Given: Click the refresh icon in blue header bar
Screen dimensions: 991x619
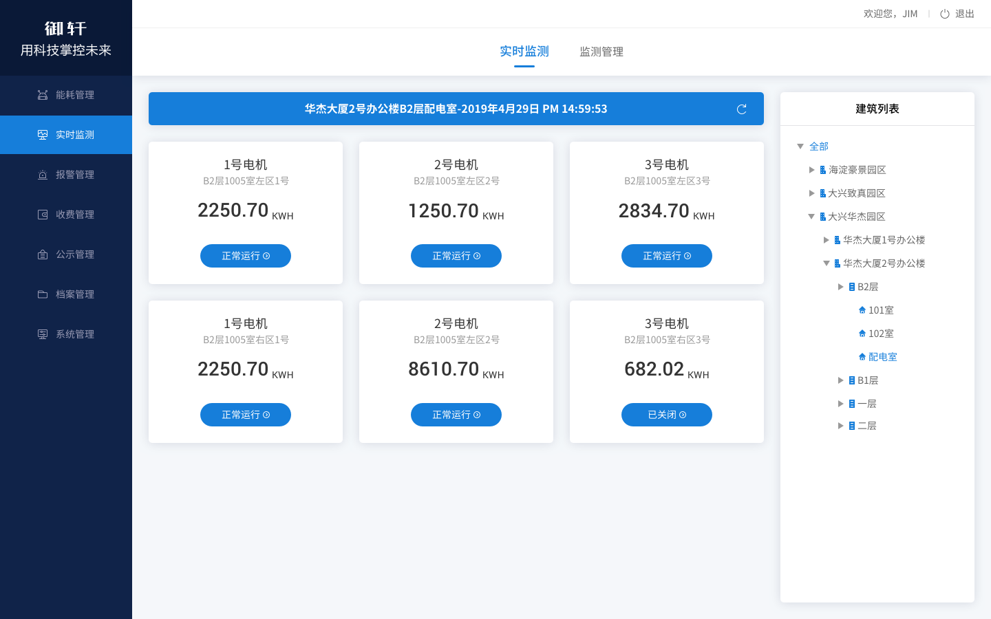Looking at the screenshot, I should click(x=741, y=109).
